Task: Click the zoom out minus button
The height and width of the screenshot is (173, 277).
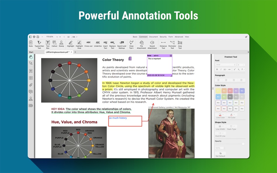Action: coord(42,37)
